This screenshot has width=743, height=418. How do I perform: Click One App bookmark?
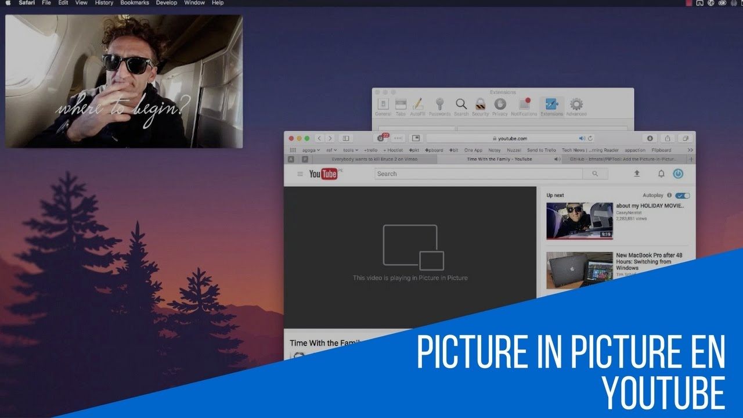coord(473,150)
